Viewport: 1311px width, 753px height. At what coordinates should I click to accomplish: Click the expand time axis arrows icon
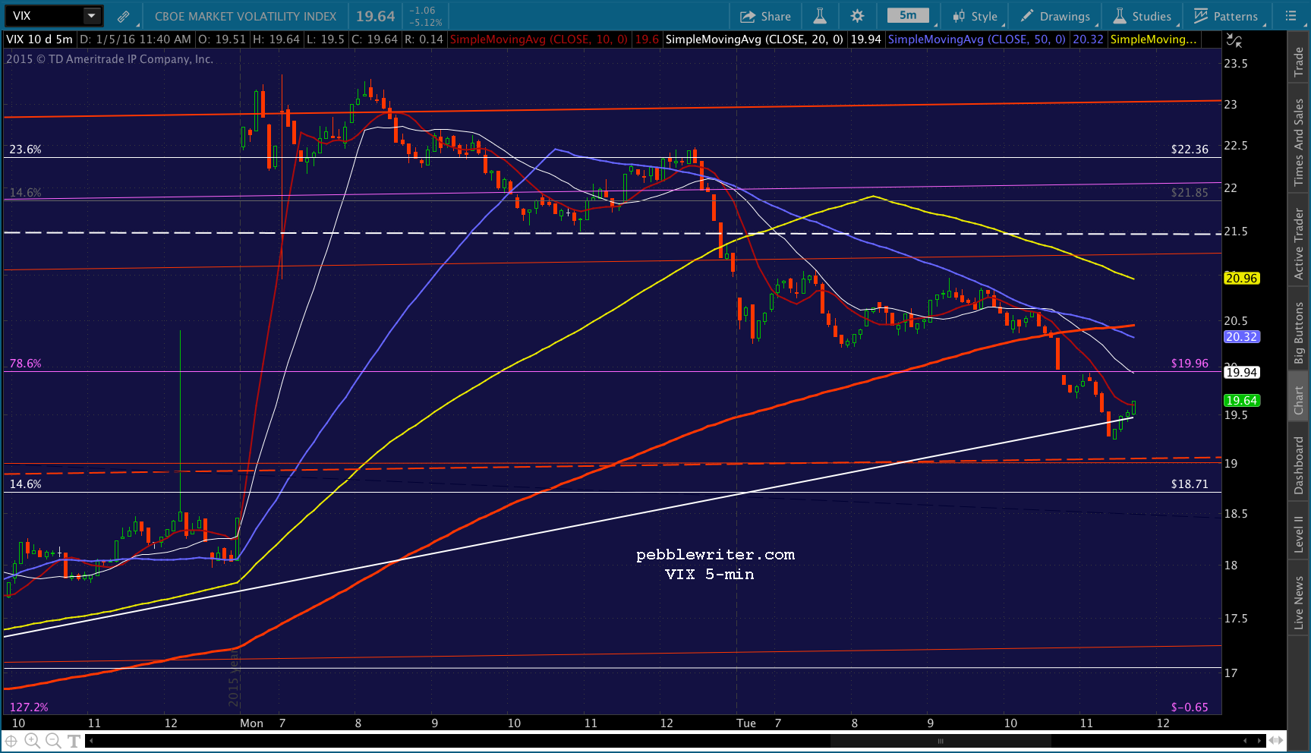click(x=1275, y=741)
